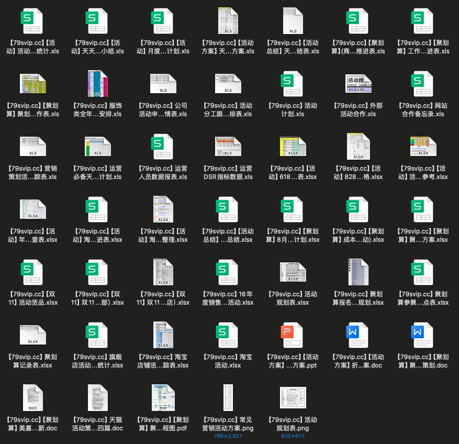Select the 运营人员数据报表.xls icon
The image size is (459, 444).
click(x=163, y=147)
